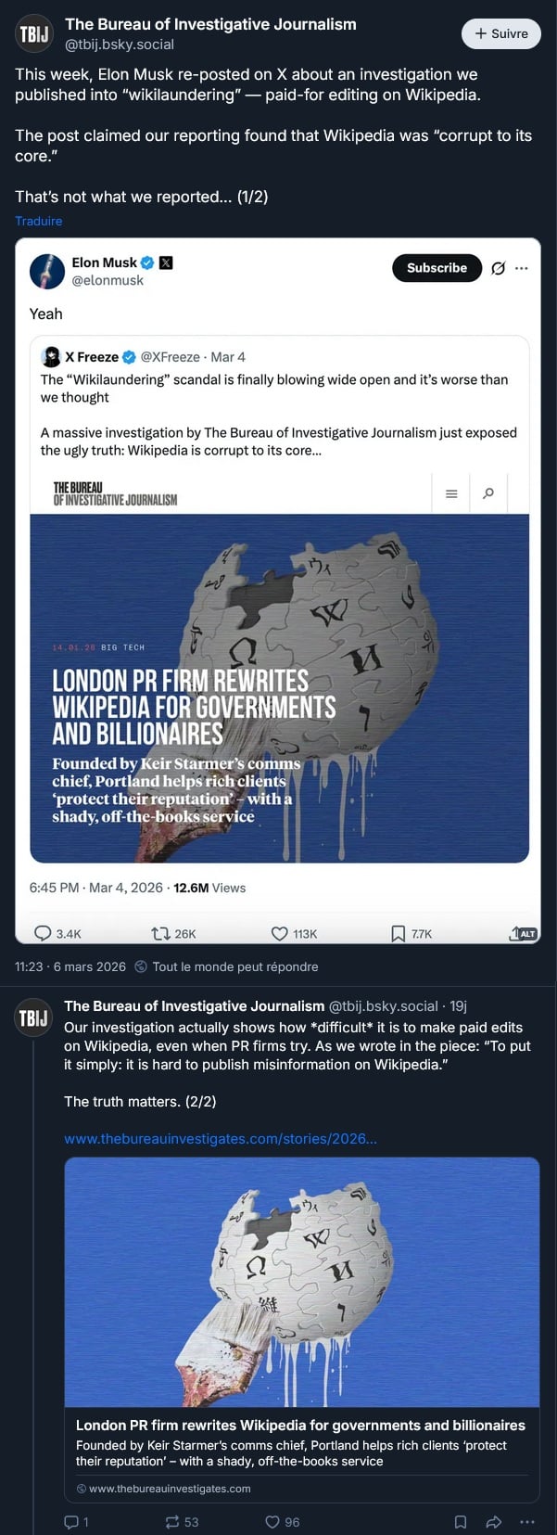Image resolution: width=557 pixels, height=1535 pixels.
Task: Click the ALT badge on the image
Action: tap(525, 933)
